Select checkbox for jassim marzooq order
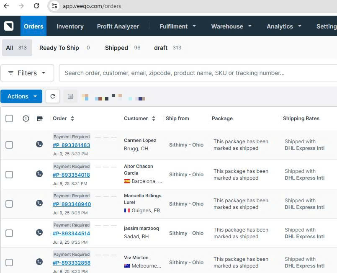This screenshot has height=273, width=337. click(x=9, y=233)
